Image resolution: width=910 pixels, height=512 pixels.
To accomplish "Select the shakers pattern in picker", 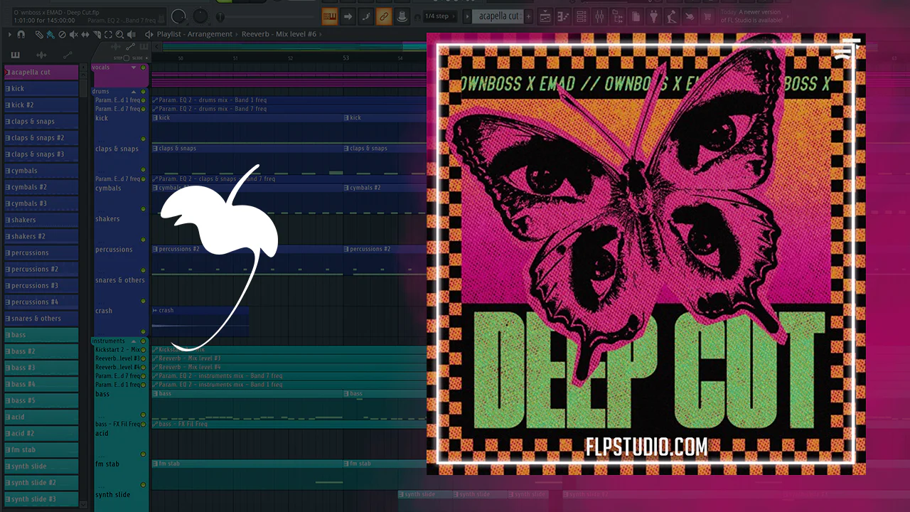I will 41,220.
